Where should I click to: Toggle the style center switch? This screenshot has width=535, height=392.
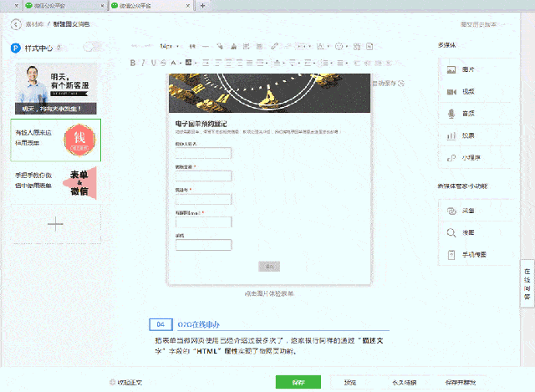(x=94, y=48)
